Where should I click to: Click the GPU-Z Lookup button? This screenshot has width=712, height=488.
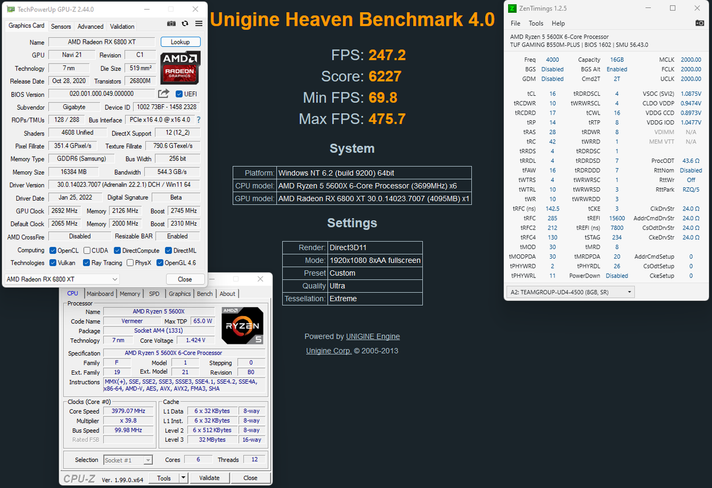coord(180,41)
